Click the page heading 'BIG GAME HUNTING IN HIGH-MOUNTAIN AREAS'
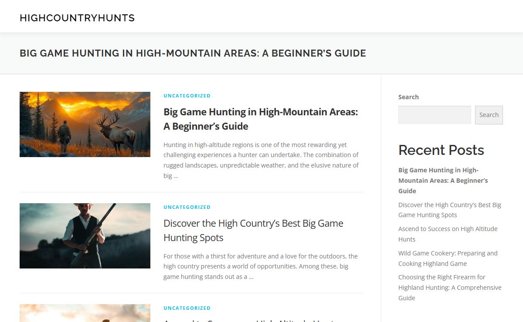The height and width of the screenshot is (322, 523). 193,54
